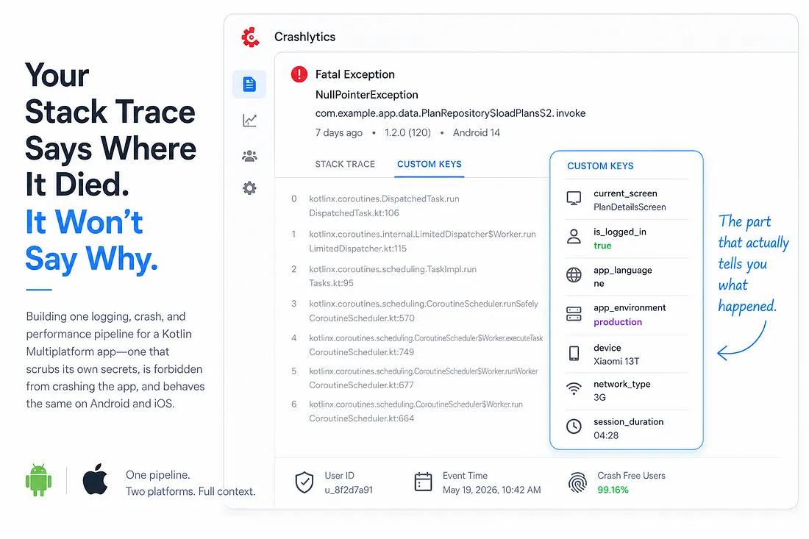
Task: Click the 99.16% crash free value
Action: click(x=613, y=490)
